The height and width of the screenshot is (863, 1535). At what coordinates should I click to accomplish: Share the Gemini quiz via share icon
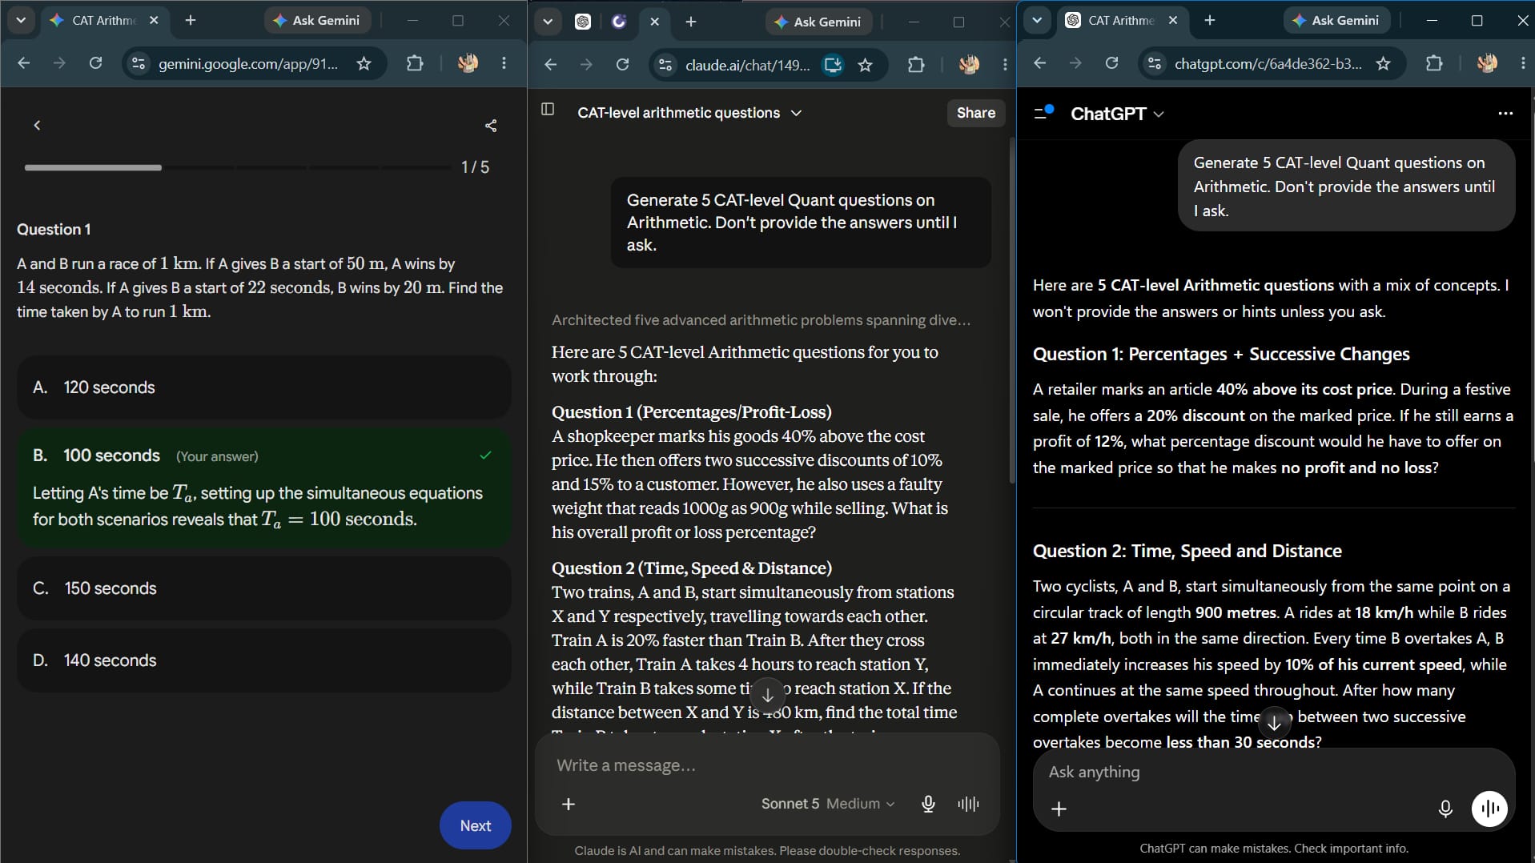pyautogui.click(x=491, y=126)
